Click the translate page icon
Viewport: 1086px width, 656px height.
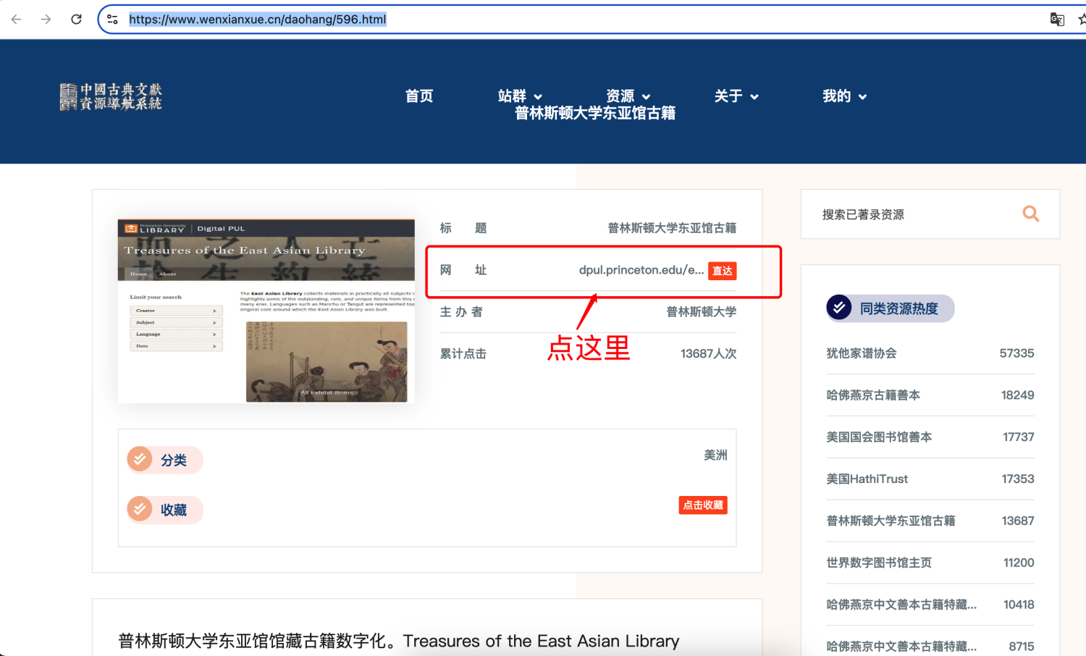[x=1057, y=20]
